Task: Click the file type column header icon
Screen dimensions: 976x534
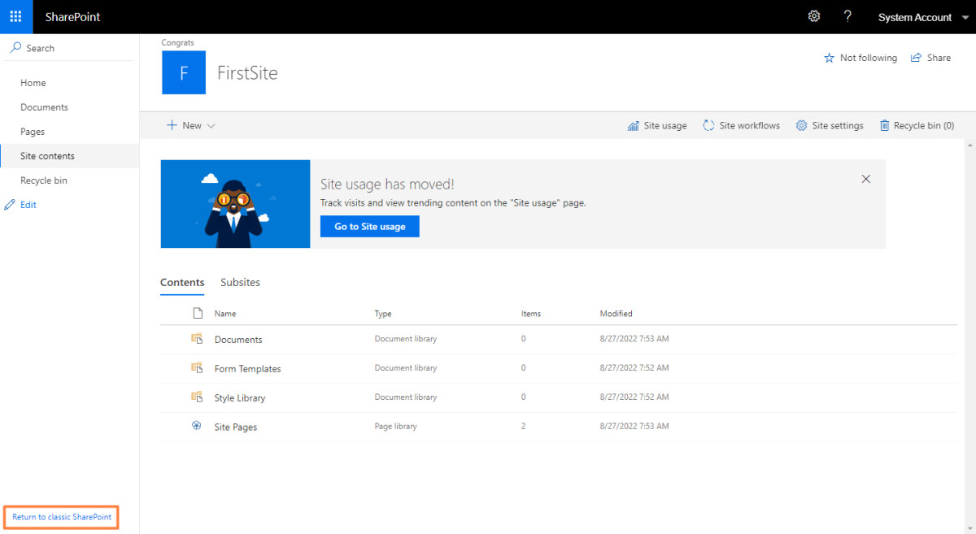Action: pyautogui.click(x=197, y=313)
